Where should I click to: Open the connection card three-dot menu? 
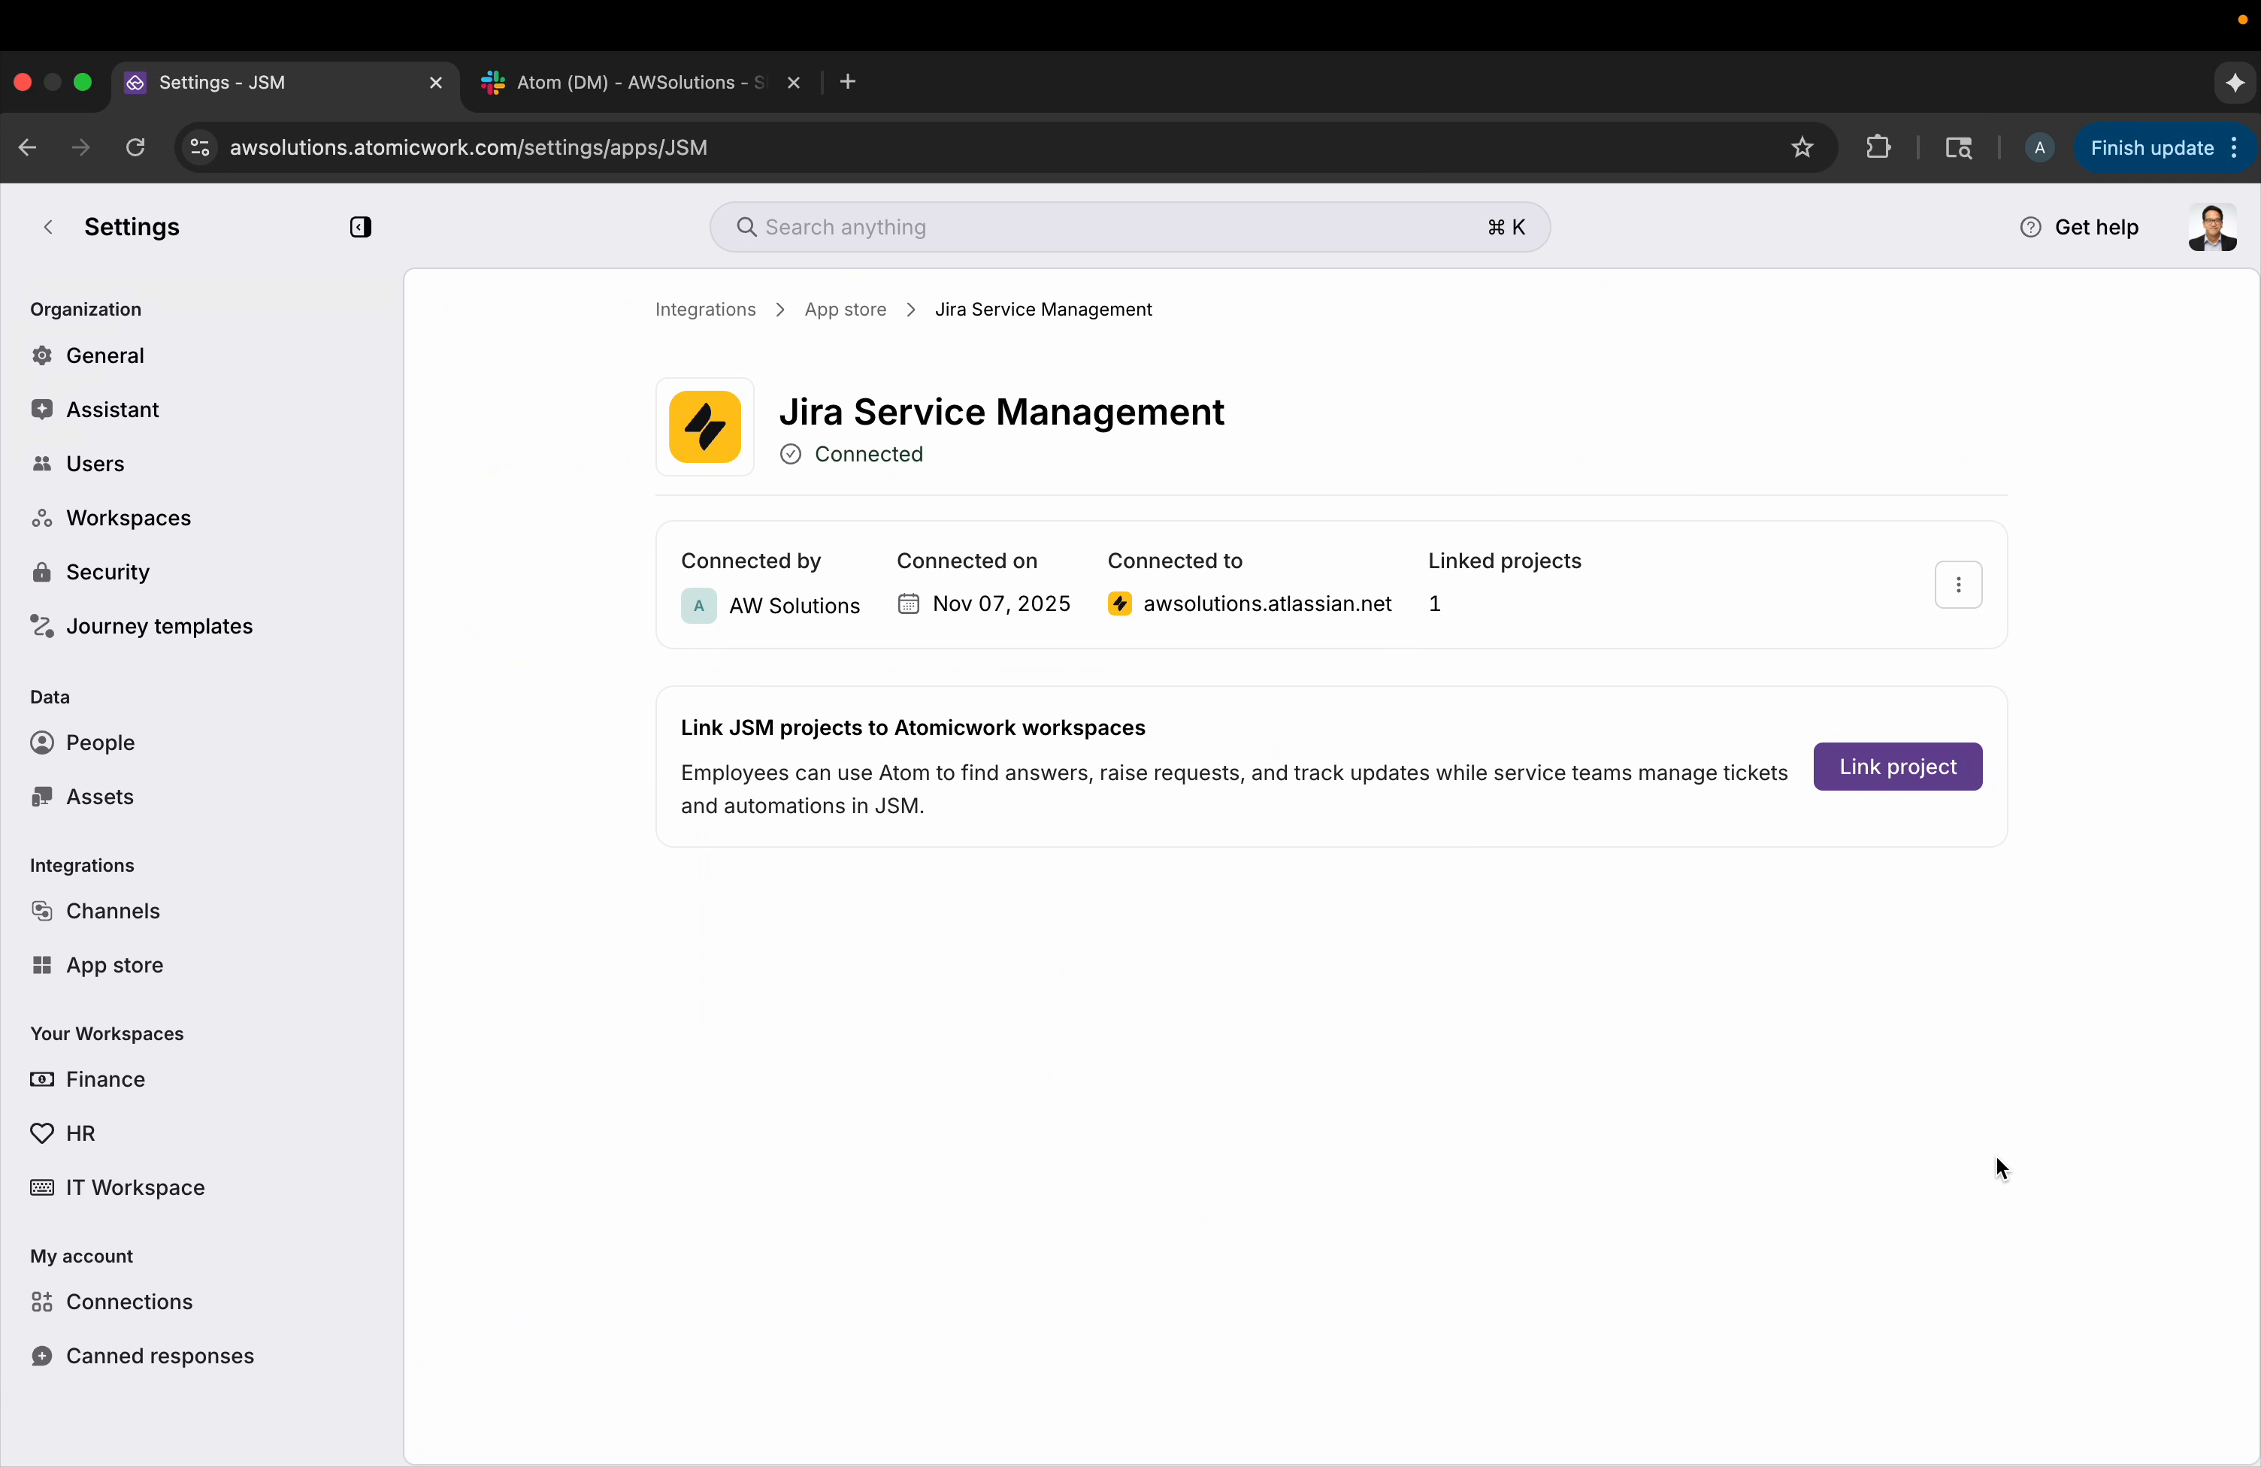(1958, 585)
